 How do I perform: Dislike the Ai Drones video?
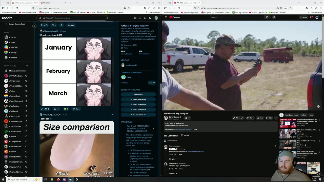pyautogui.click(x=242, y=118)
